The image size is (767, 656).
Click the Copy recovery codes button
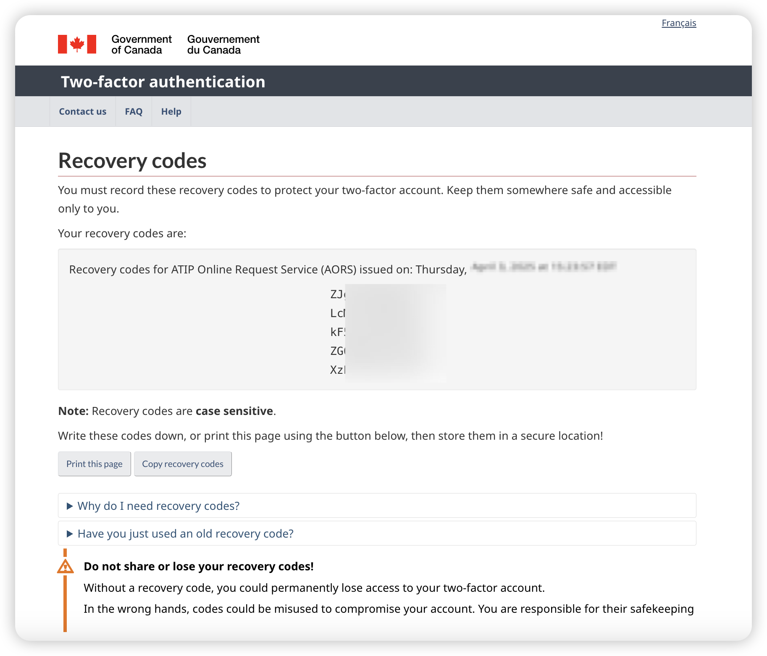tap(183, 464)
